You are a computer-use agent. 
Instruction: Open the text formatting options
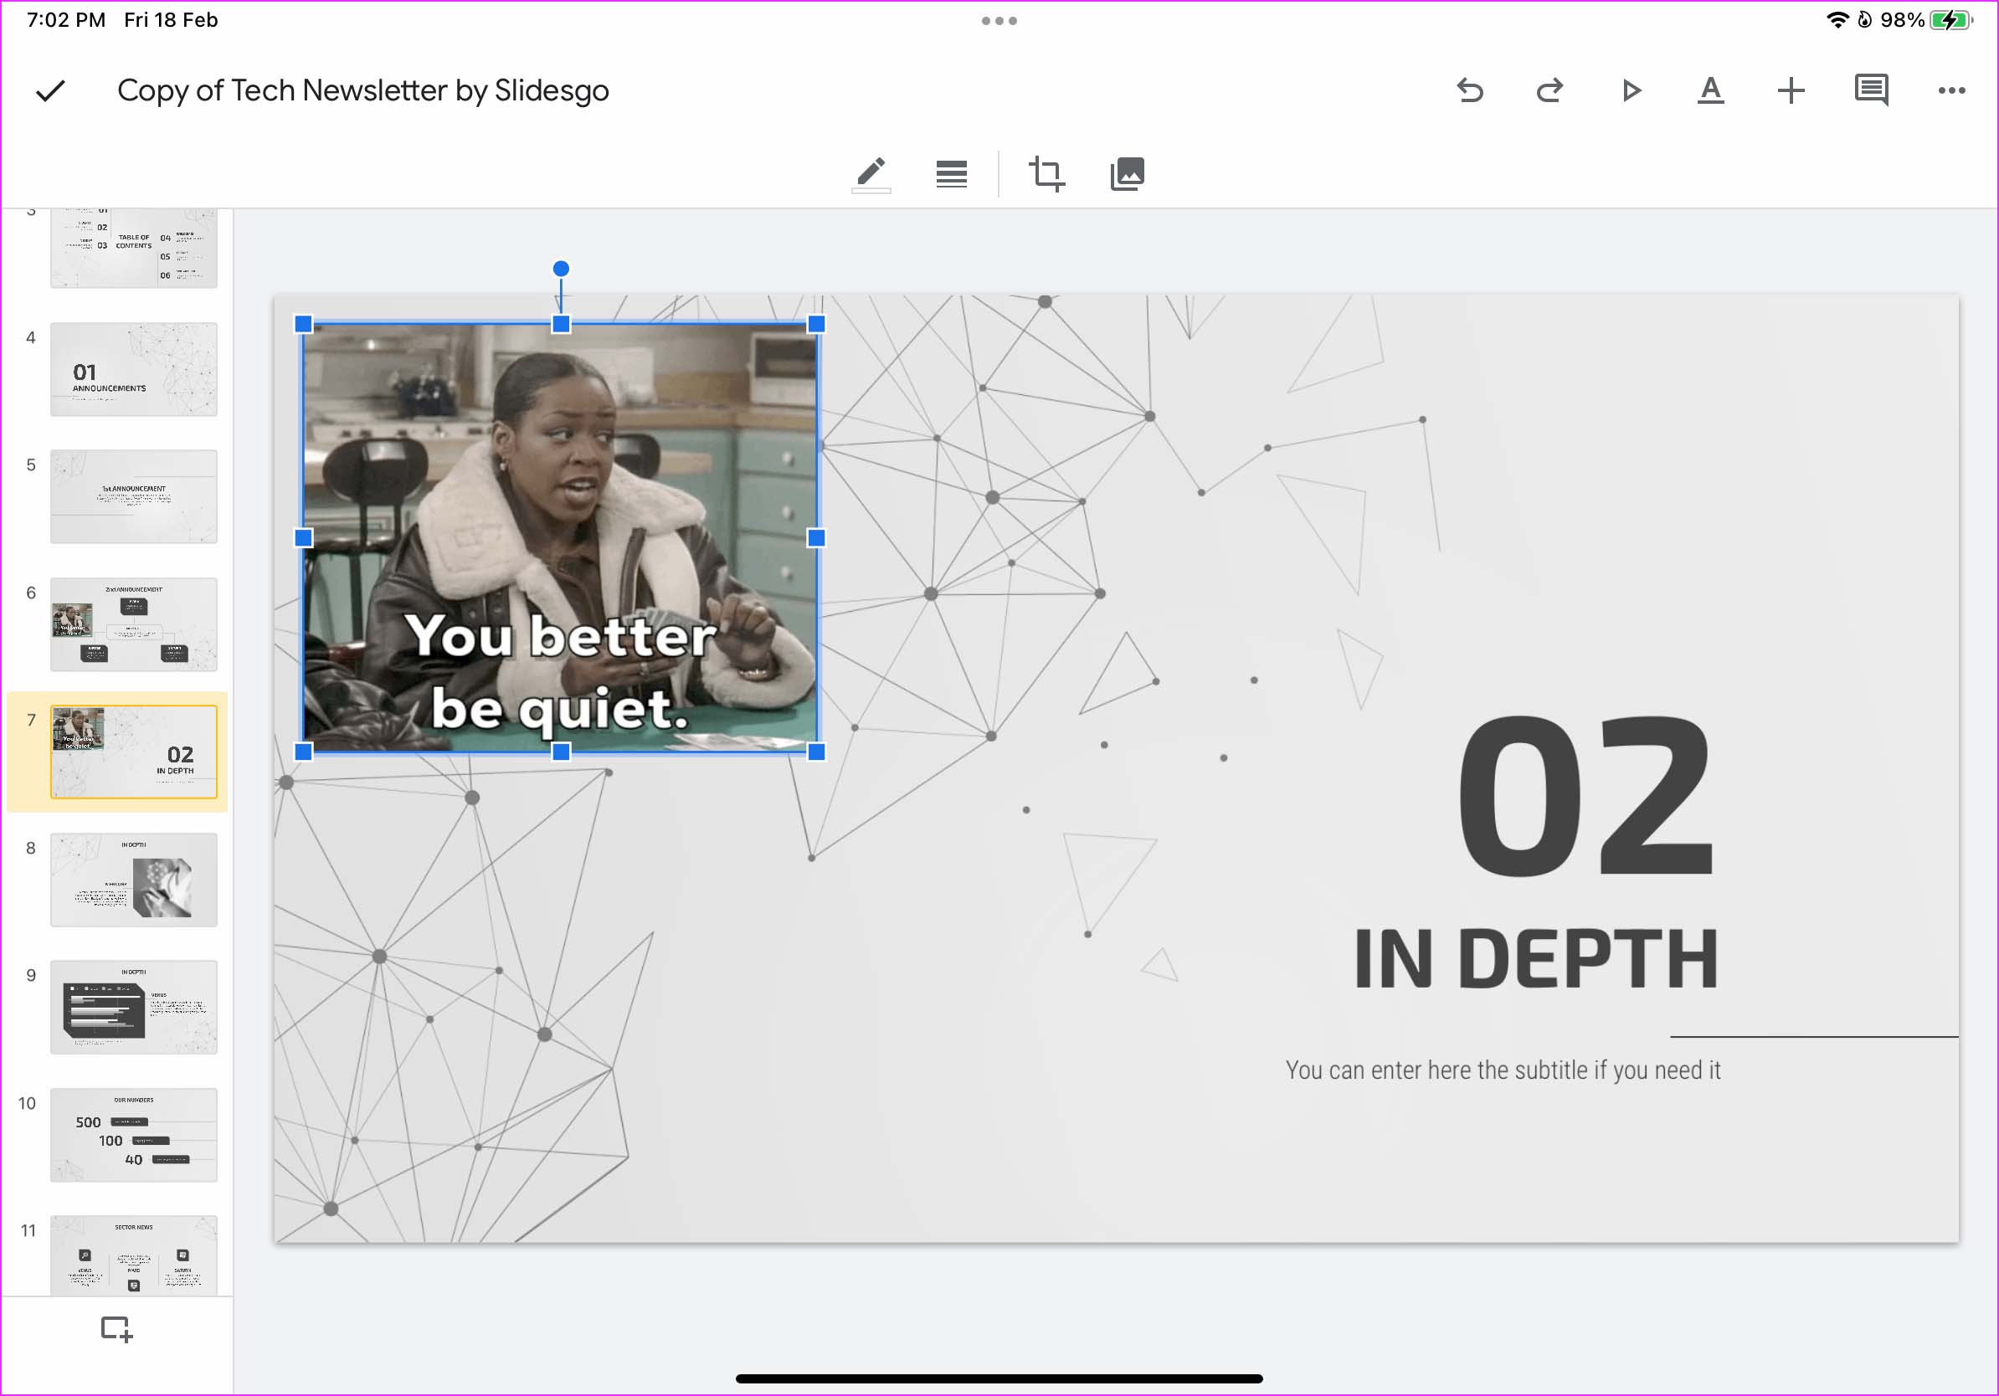(1711, 90)
